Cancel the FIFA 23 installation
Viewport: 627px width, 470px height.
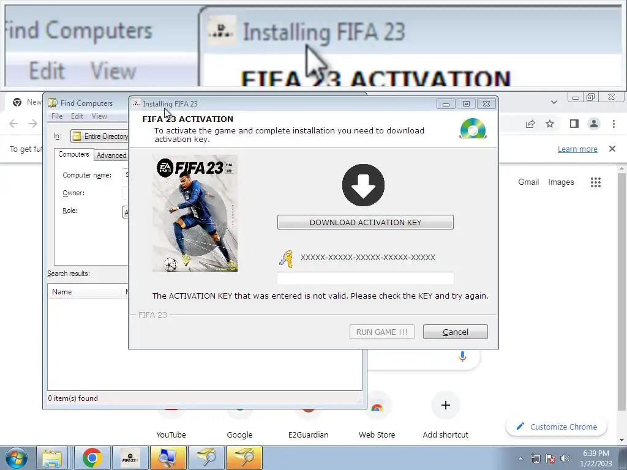456,332
